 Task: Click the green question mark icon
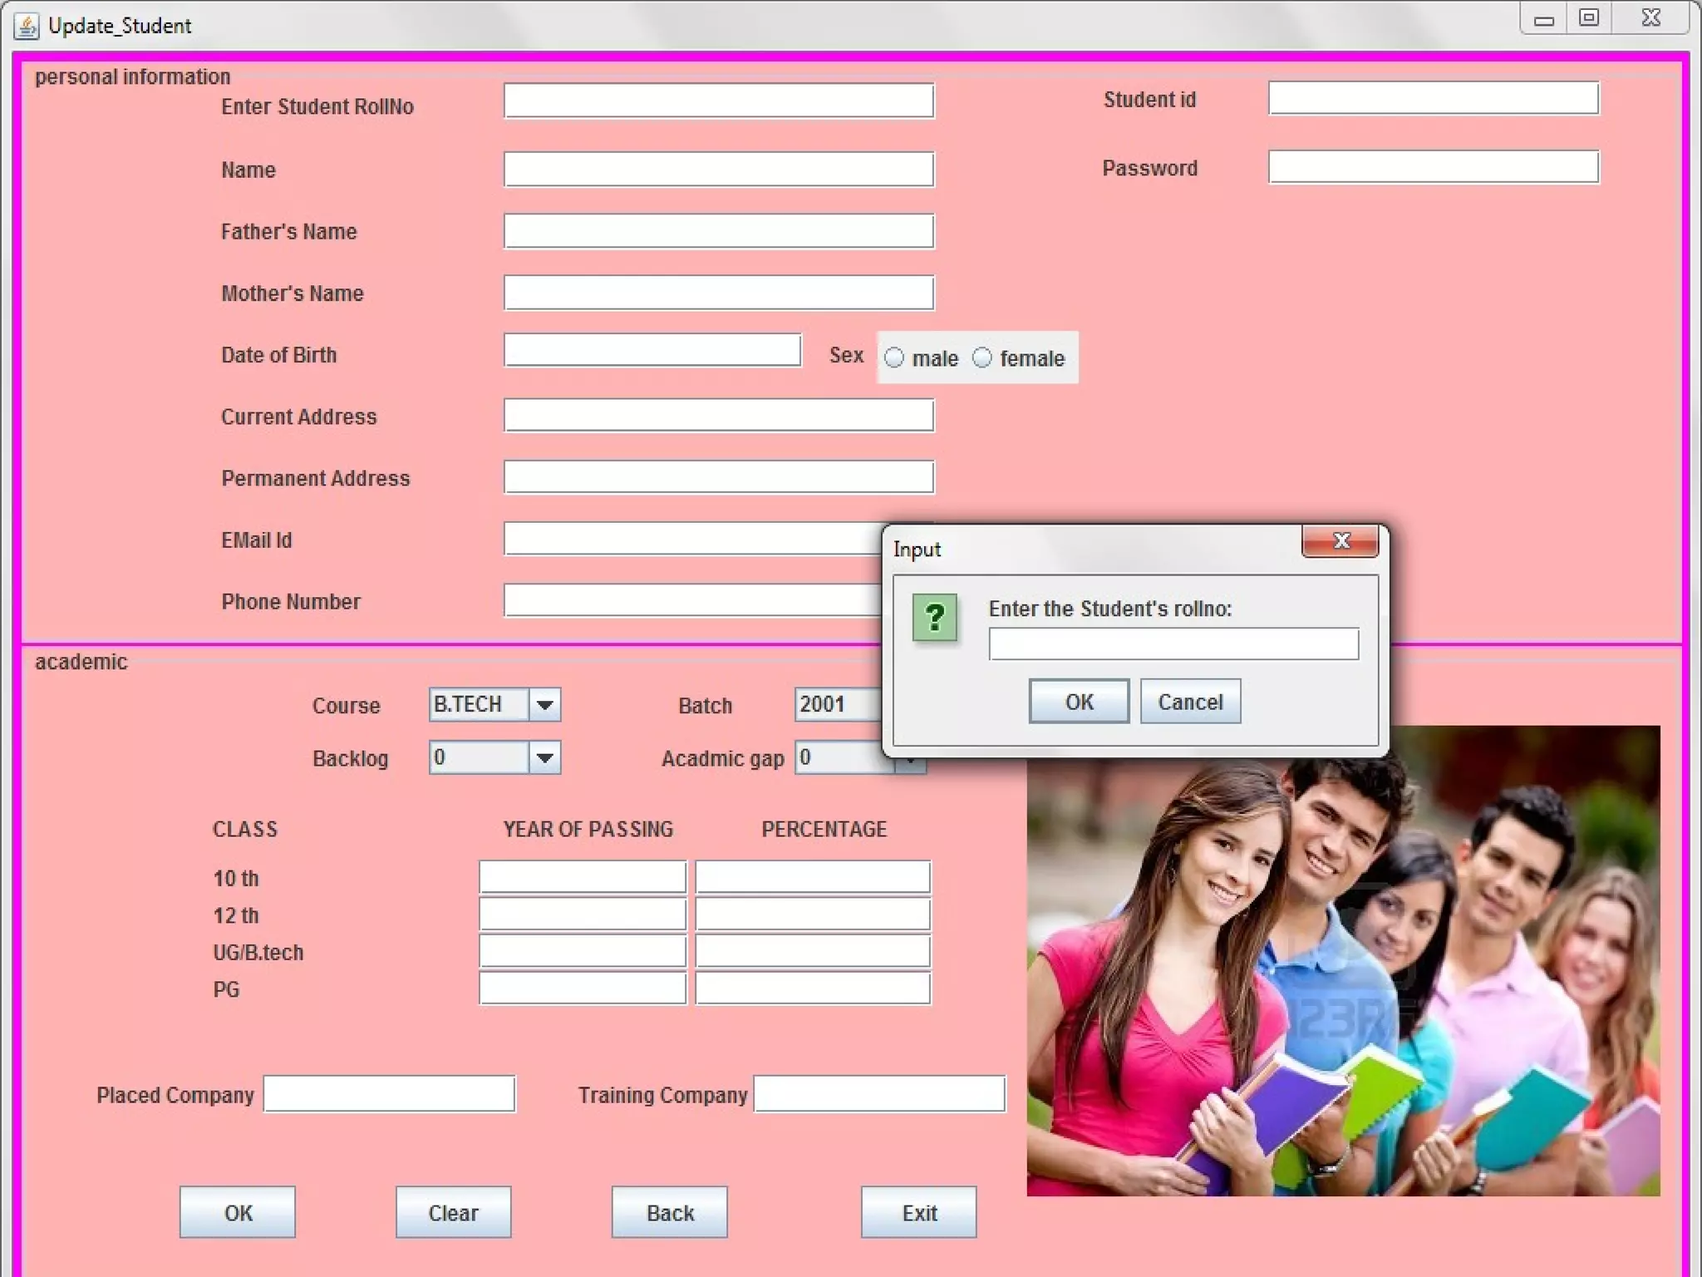934,618
